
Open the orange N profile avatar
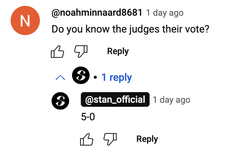pos(25,21)
